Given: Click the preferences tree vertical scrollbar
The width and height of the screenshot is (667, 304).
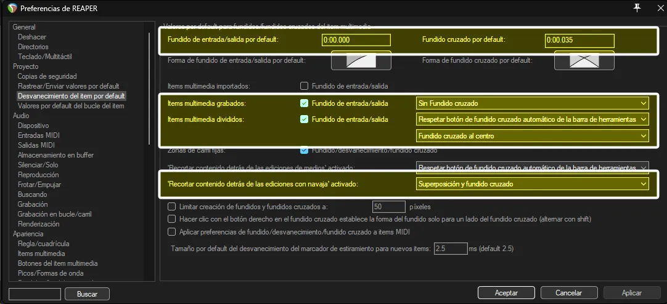Looking at the screenshot, I should point(149,89).
